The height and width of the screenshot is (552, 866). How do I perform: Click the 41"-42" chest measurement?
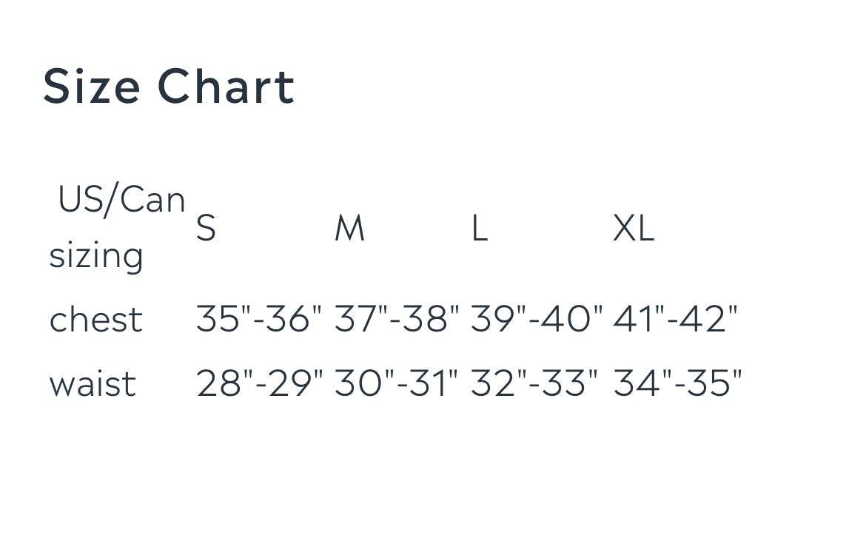coord(676,320)
